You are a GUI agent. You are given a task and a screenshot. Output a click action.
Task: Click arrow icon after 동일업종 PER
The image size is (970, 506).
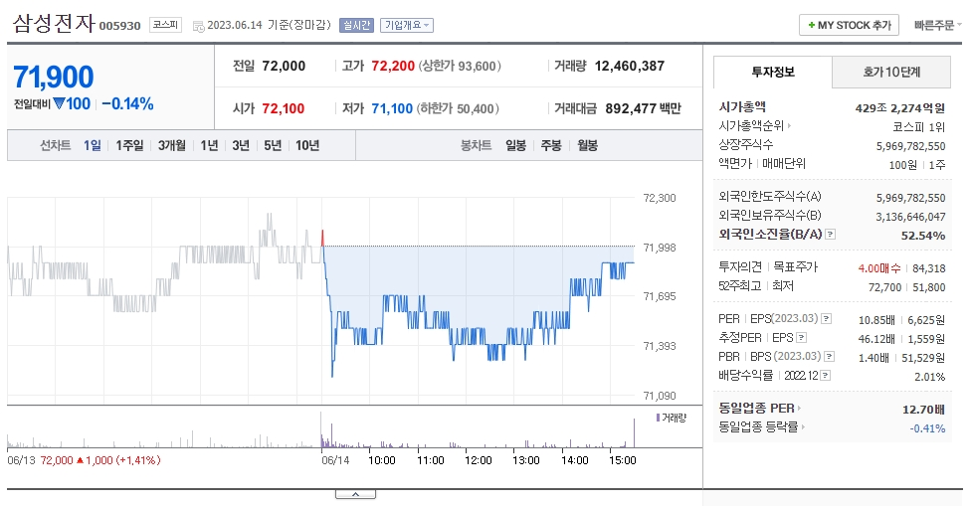[x=799, y=409]
